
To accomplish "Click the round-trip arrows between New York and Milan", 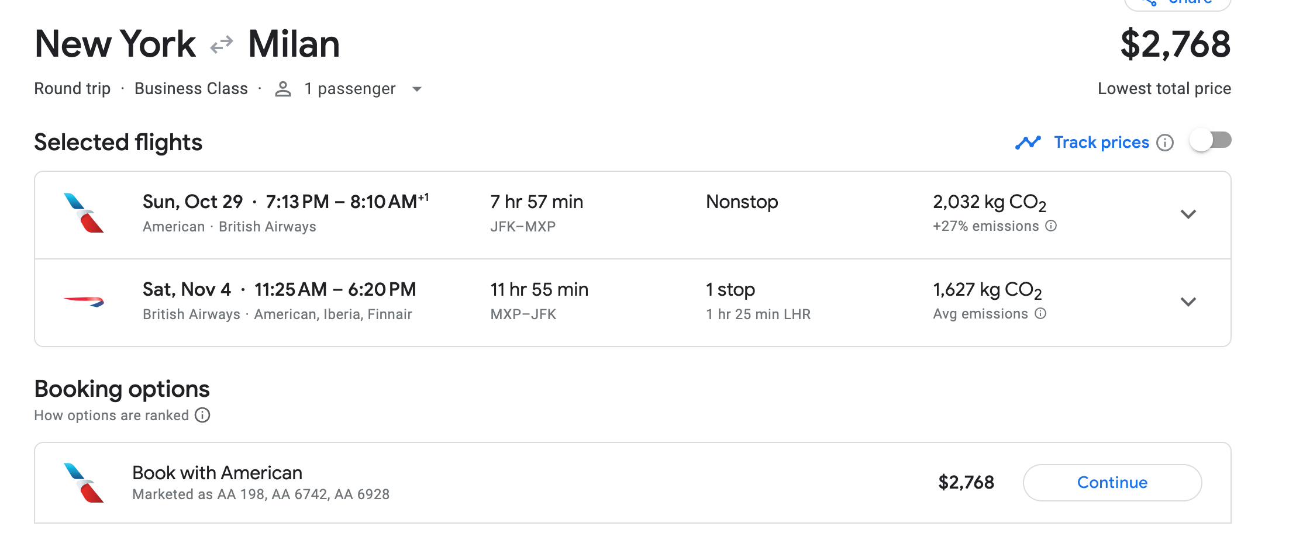I will tap(222, 44).
